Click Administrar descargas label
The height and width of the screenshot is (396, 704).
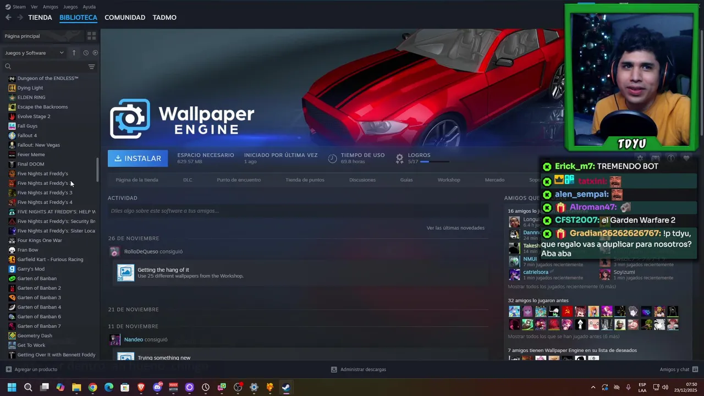point(363,370)
